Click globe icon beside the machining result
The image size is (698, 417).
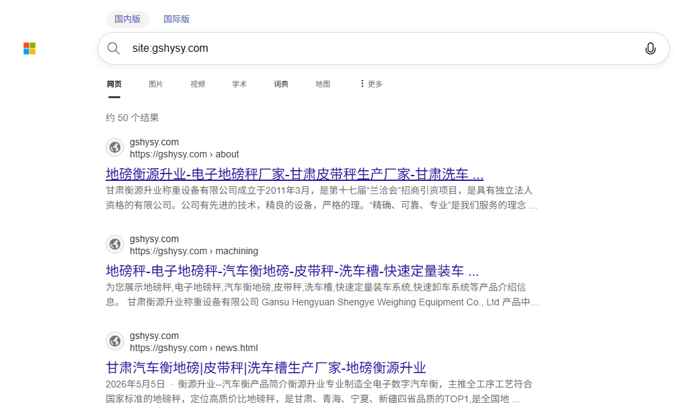coord(115,244)
